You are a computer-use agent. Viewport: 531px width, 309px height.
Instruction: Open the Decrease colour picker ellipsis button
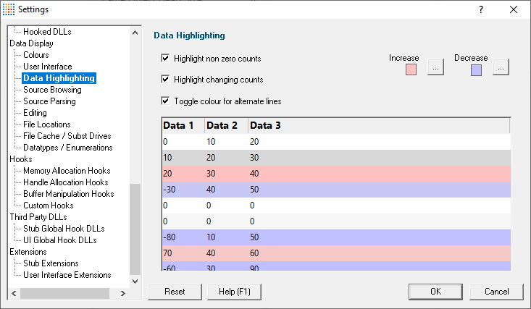(501, 68)
